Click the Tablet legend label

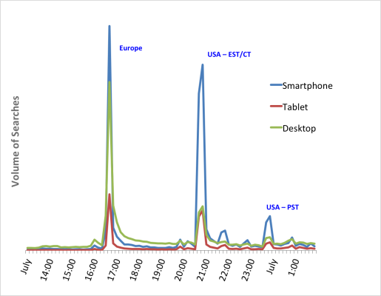[295, 107]
